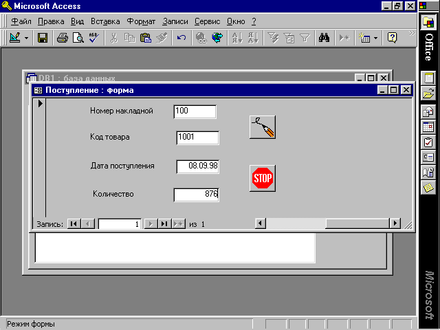Open the New Object icon
Image resolution: width=440 pixels, height=330 pixels.
coord(364,38)
